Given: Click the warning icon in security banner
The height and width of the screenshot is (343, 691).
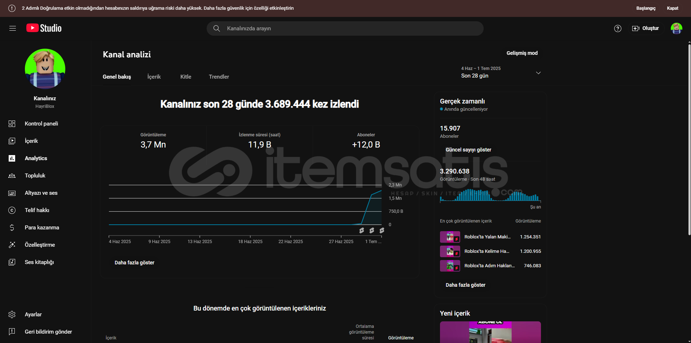Looking at the screenshot, I should [12, 8].
